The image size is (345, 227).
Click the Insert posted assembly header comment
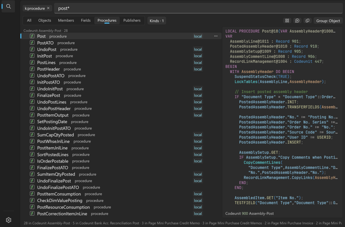coord(271,92)
